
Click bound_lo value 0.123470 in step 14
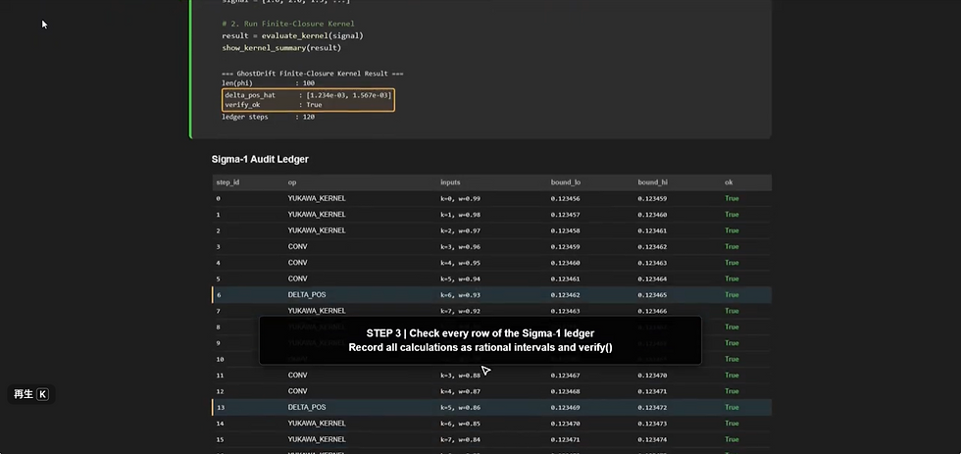(565, 424)
